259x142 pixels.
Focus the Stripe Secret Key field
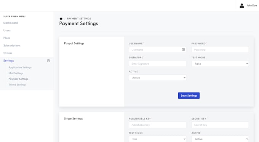point(220,125)
